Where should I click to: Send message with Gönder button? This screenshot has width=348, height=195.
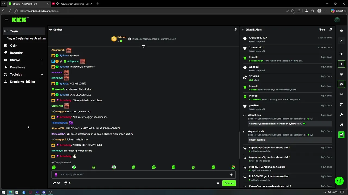229,183
